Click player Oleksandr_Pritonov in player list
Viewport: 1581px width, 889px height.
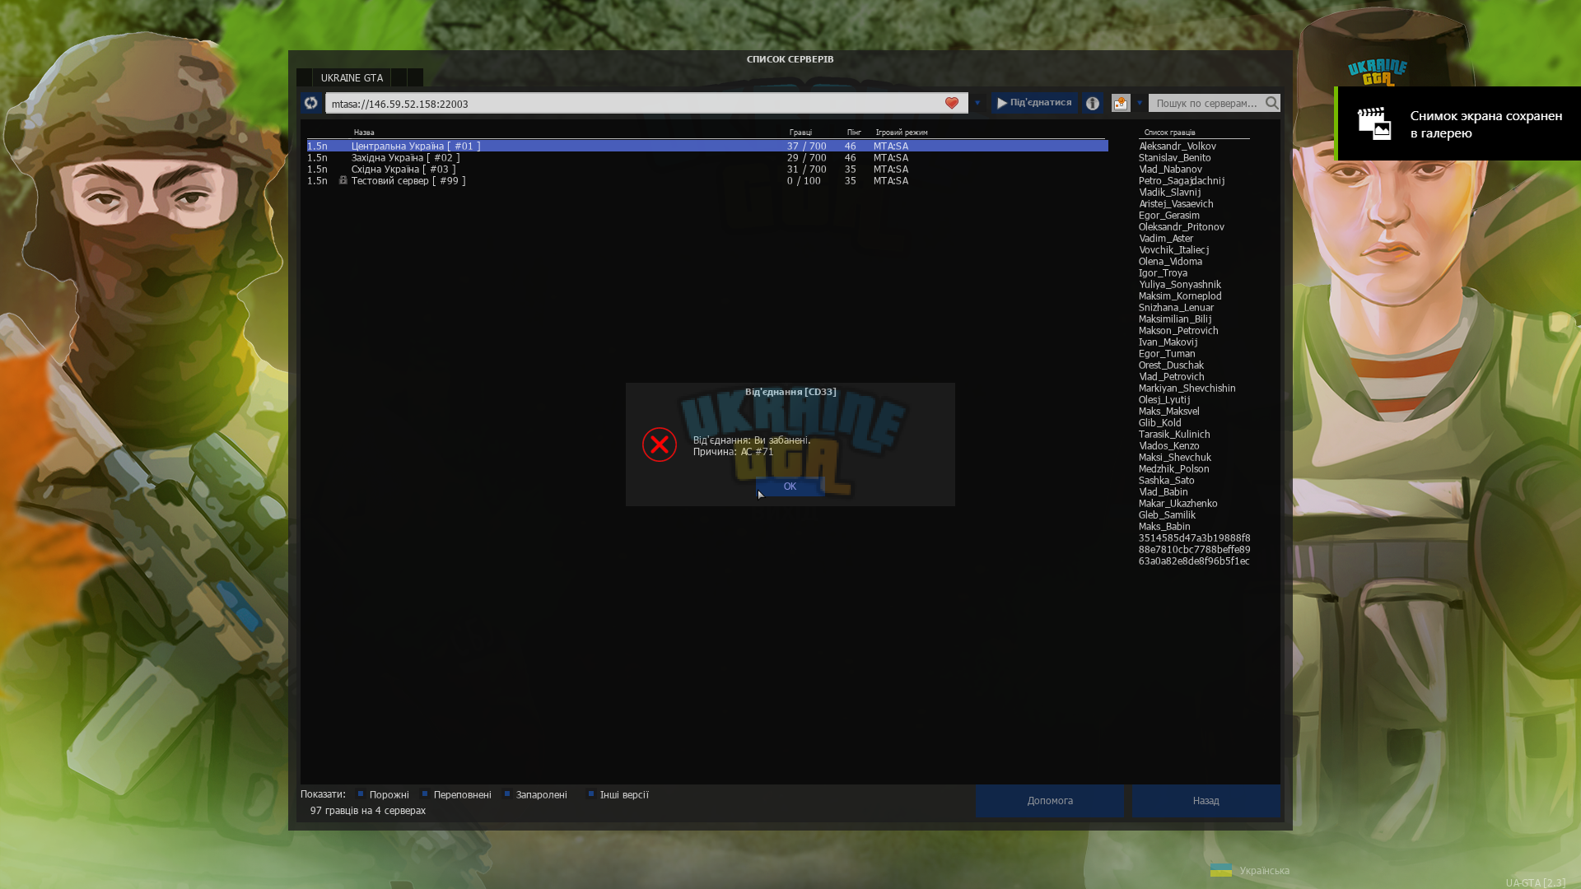point(1182,226)
